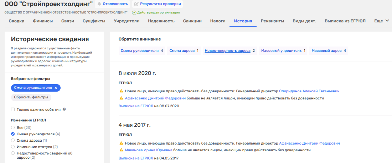Select the Все (23) radio option
The height and width of the screenshot is (163, 392).
tap(13, 127)
